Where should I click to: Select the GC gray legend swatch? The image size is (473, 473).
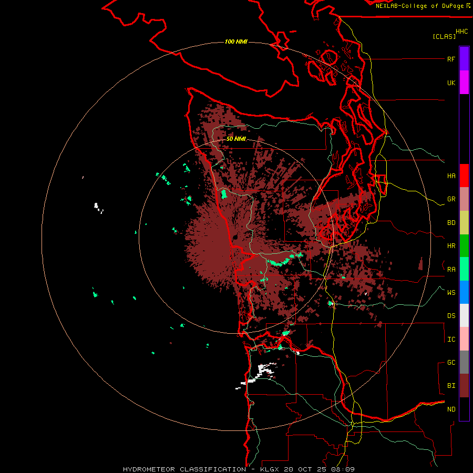[x=464, y=362]
